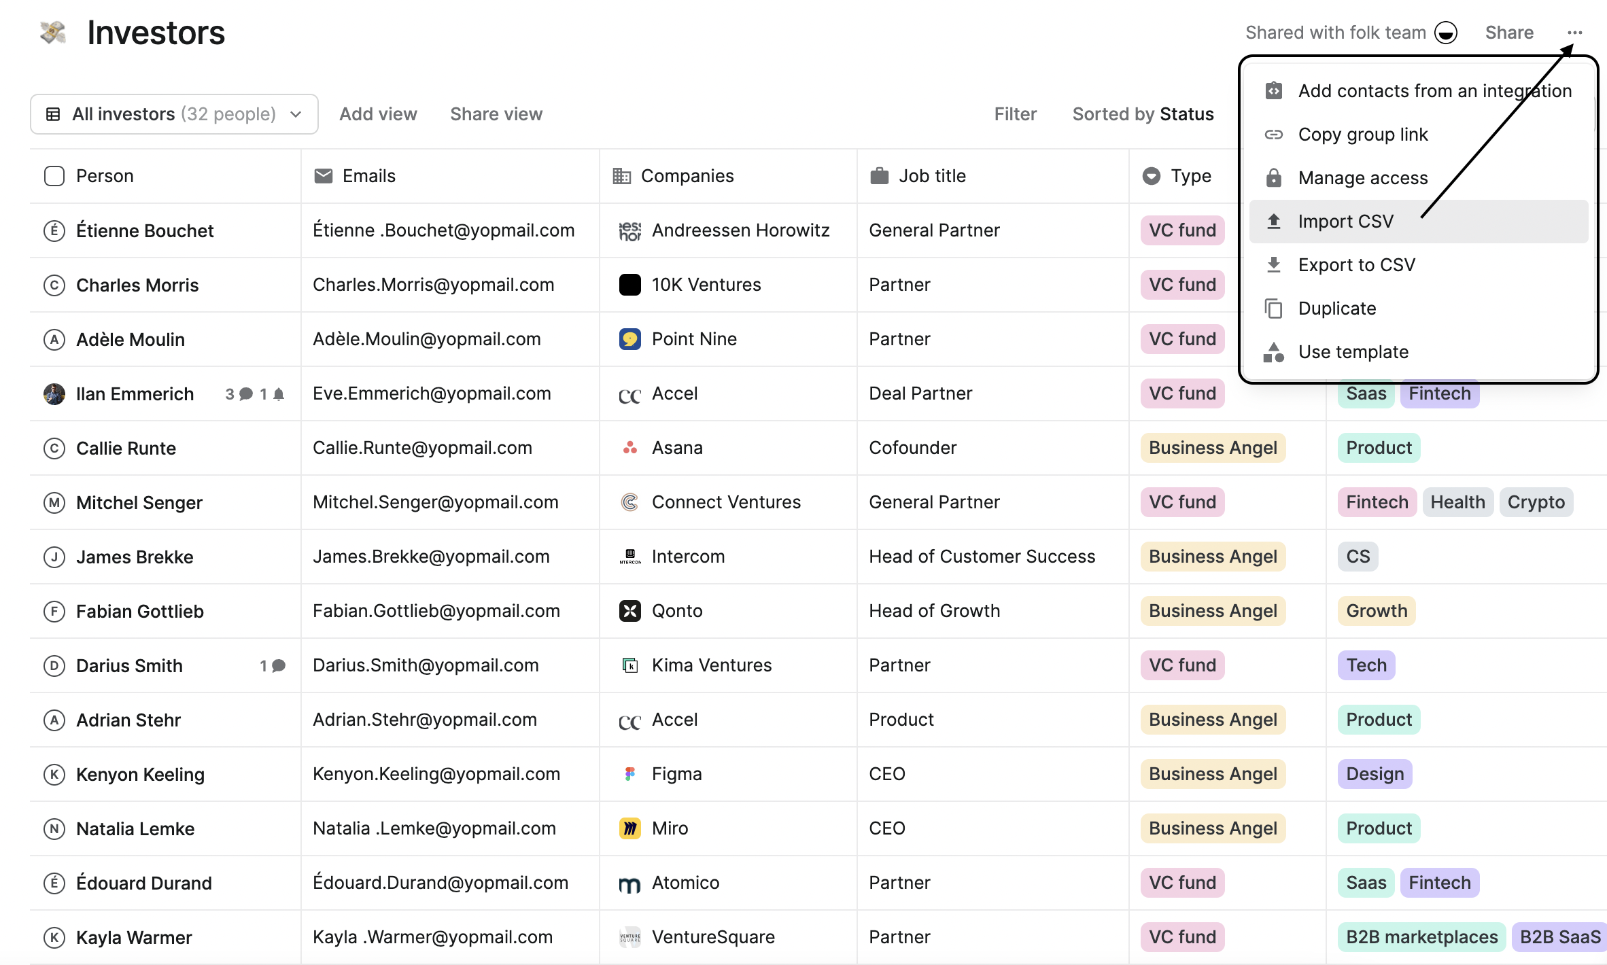Image resolution: width=1607 pixels, height=965 pixels.
Task: Check the select-all Person header checkbox
Action: tap(54, 176)
